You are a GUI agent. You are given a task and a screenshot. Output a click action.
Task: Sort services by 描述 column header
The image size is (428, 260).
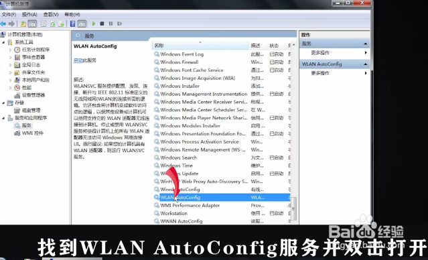[257, 46]
